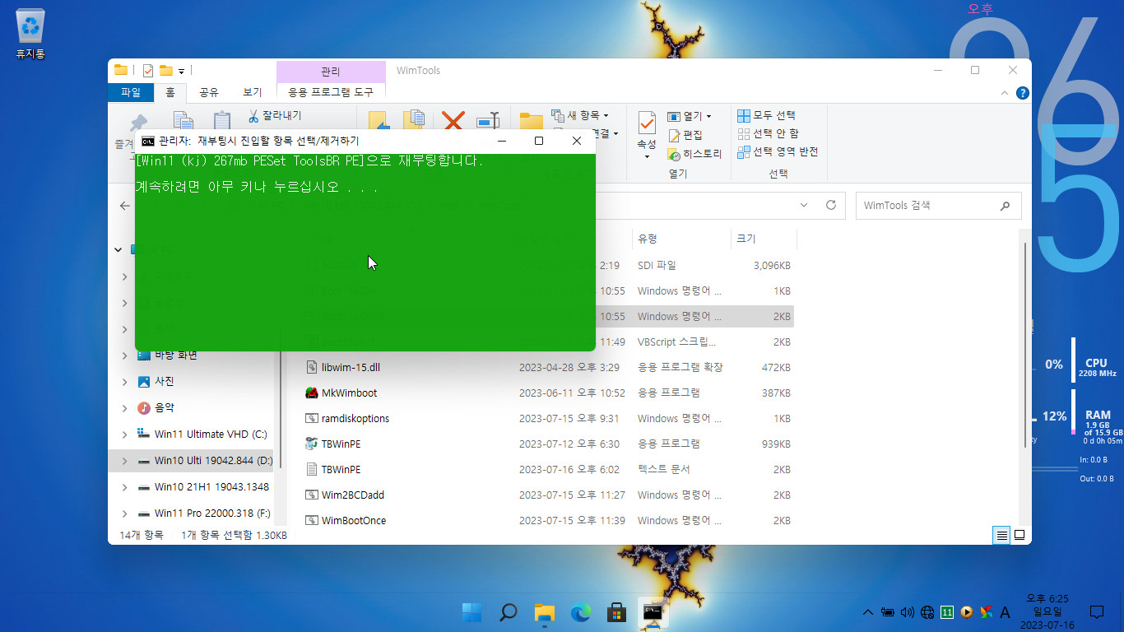This screenshot has height=632, width=1124.
Task: Open File Explorer from the taskbar
Action: (545, 612)
